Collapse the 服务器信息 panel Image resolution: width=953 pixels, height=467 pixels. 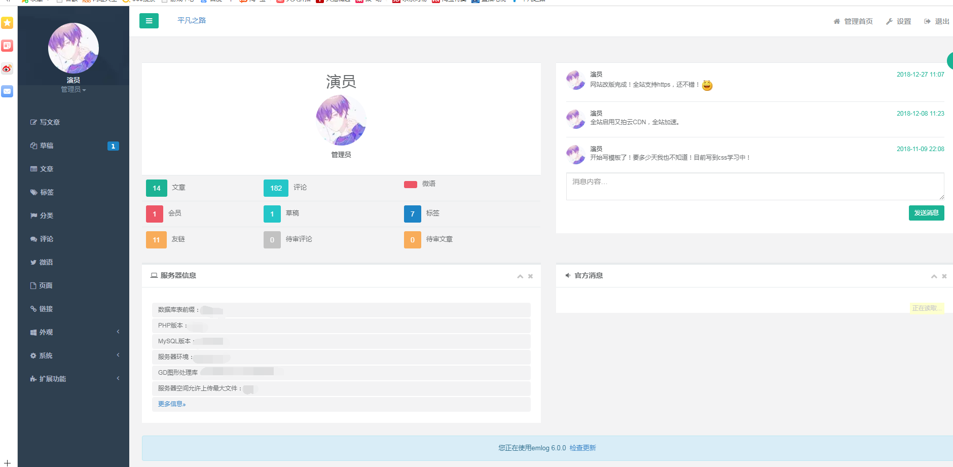(520, 276)
